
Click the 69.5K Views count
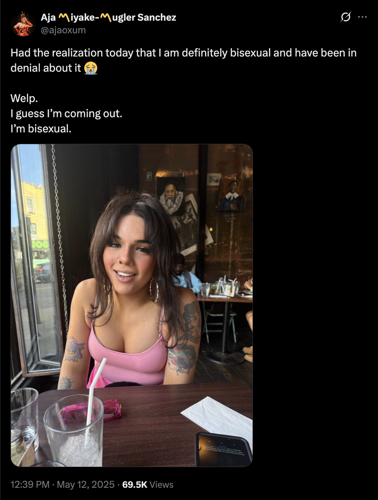(x=148, y=485)
